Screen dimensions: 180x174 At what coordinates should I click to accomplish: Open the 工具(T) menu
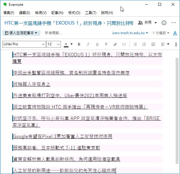tap(91, 13)
